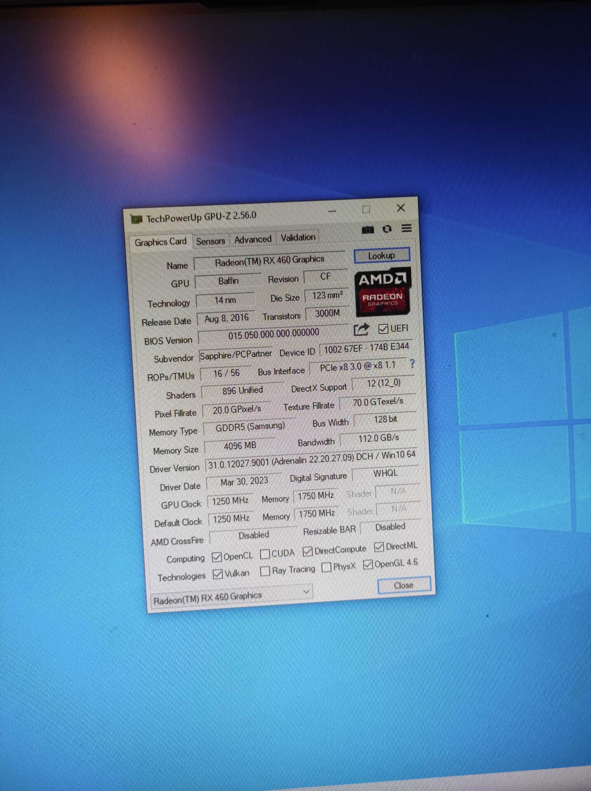This screenshot has width=591, height=791.
Task: Toggle the DirectCompute checkbox
Action: coord(307,551)
